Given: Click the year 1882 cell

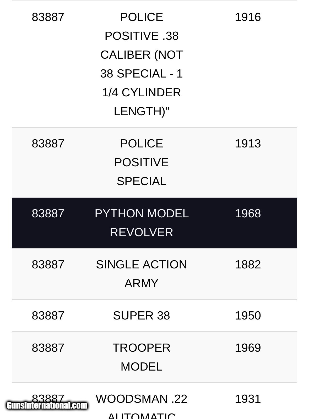Looking at the screenshot, I should point(248,265).
